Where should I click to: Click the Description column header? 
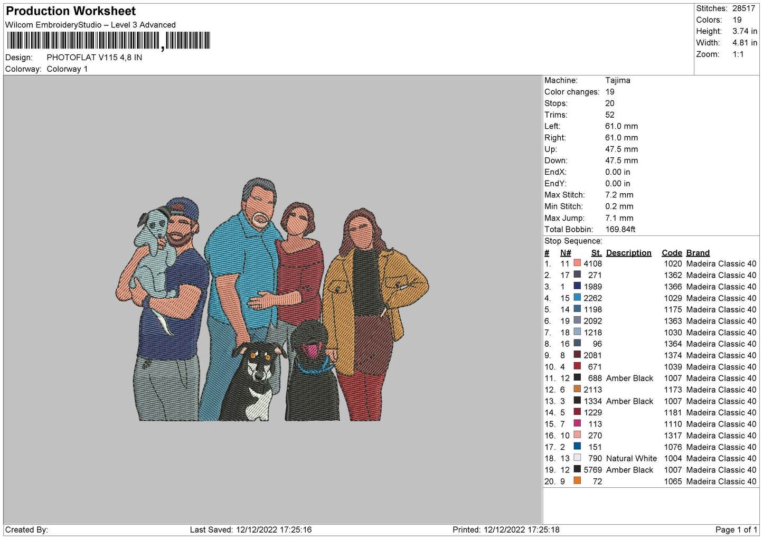click(x=628, y=253)
